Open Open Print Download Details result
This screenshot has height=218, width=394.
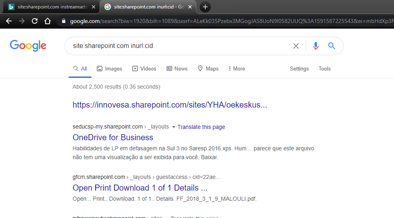pyautogui.click(x=140, y=188)
